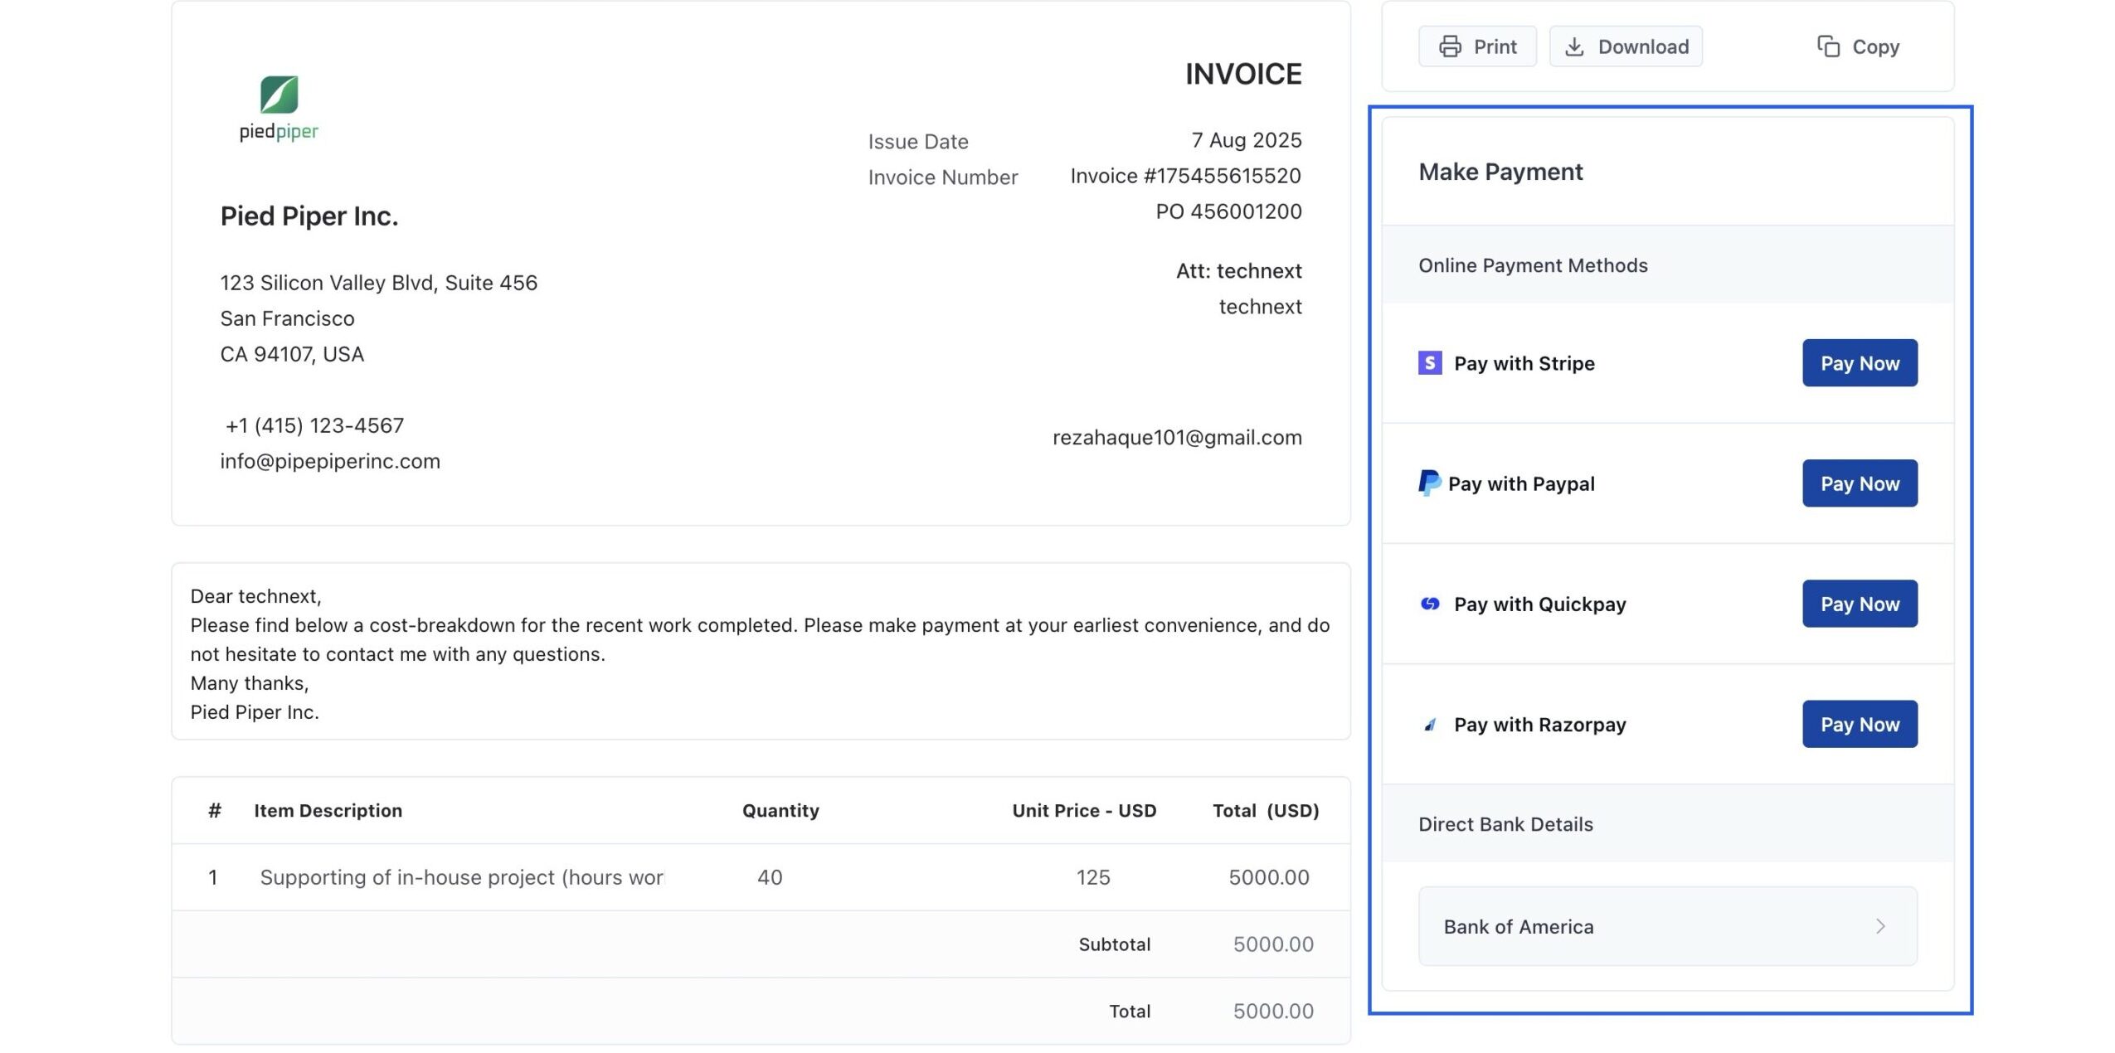The height and width of the screenshot is (1053, 2115).
Task: Click the Pay with Paypal label
Action: pyautogui.click(x=1520, y=483)
